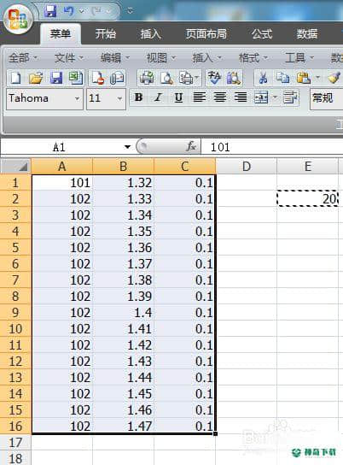Image resolution: width=343 pixels, height=465 pixels.
Task: Click the Save As Excel workbook icon
Action: [x=75, y=78]
